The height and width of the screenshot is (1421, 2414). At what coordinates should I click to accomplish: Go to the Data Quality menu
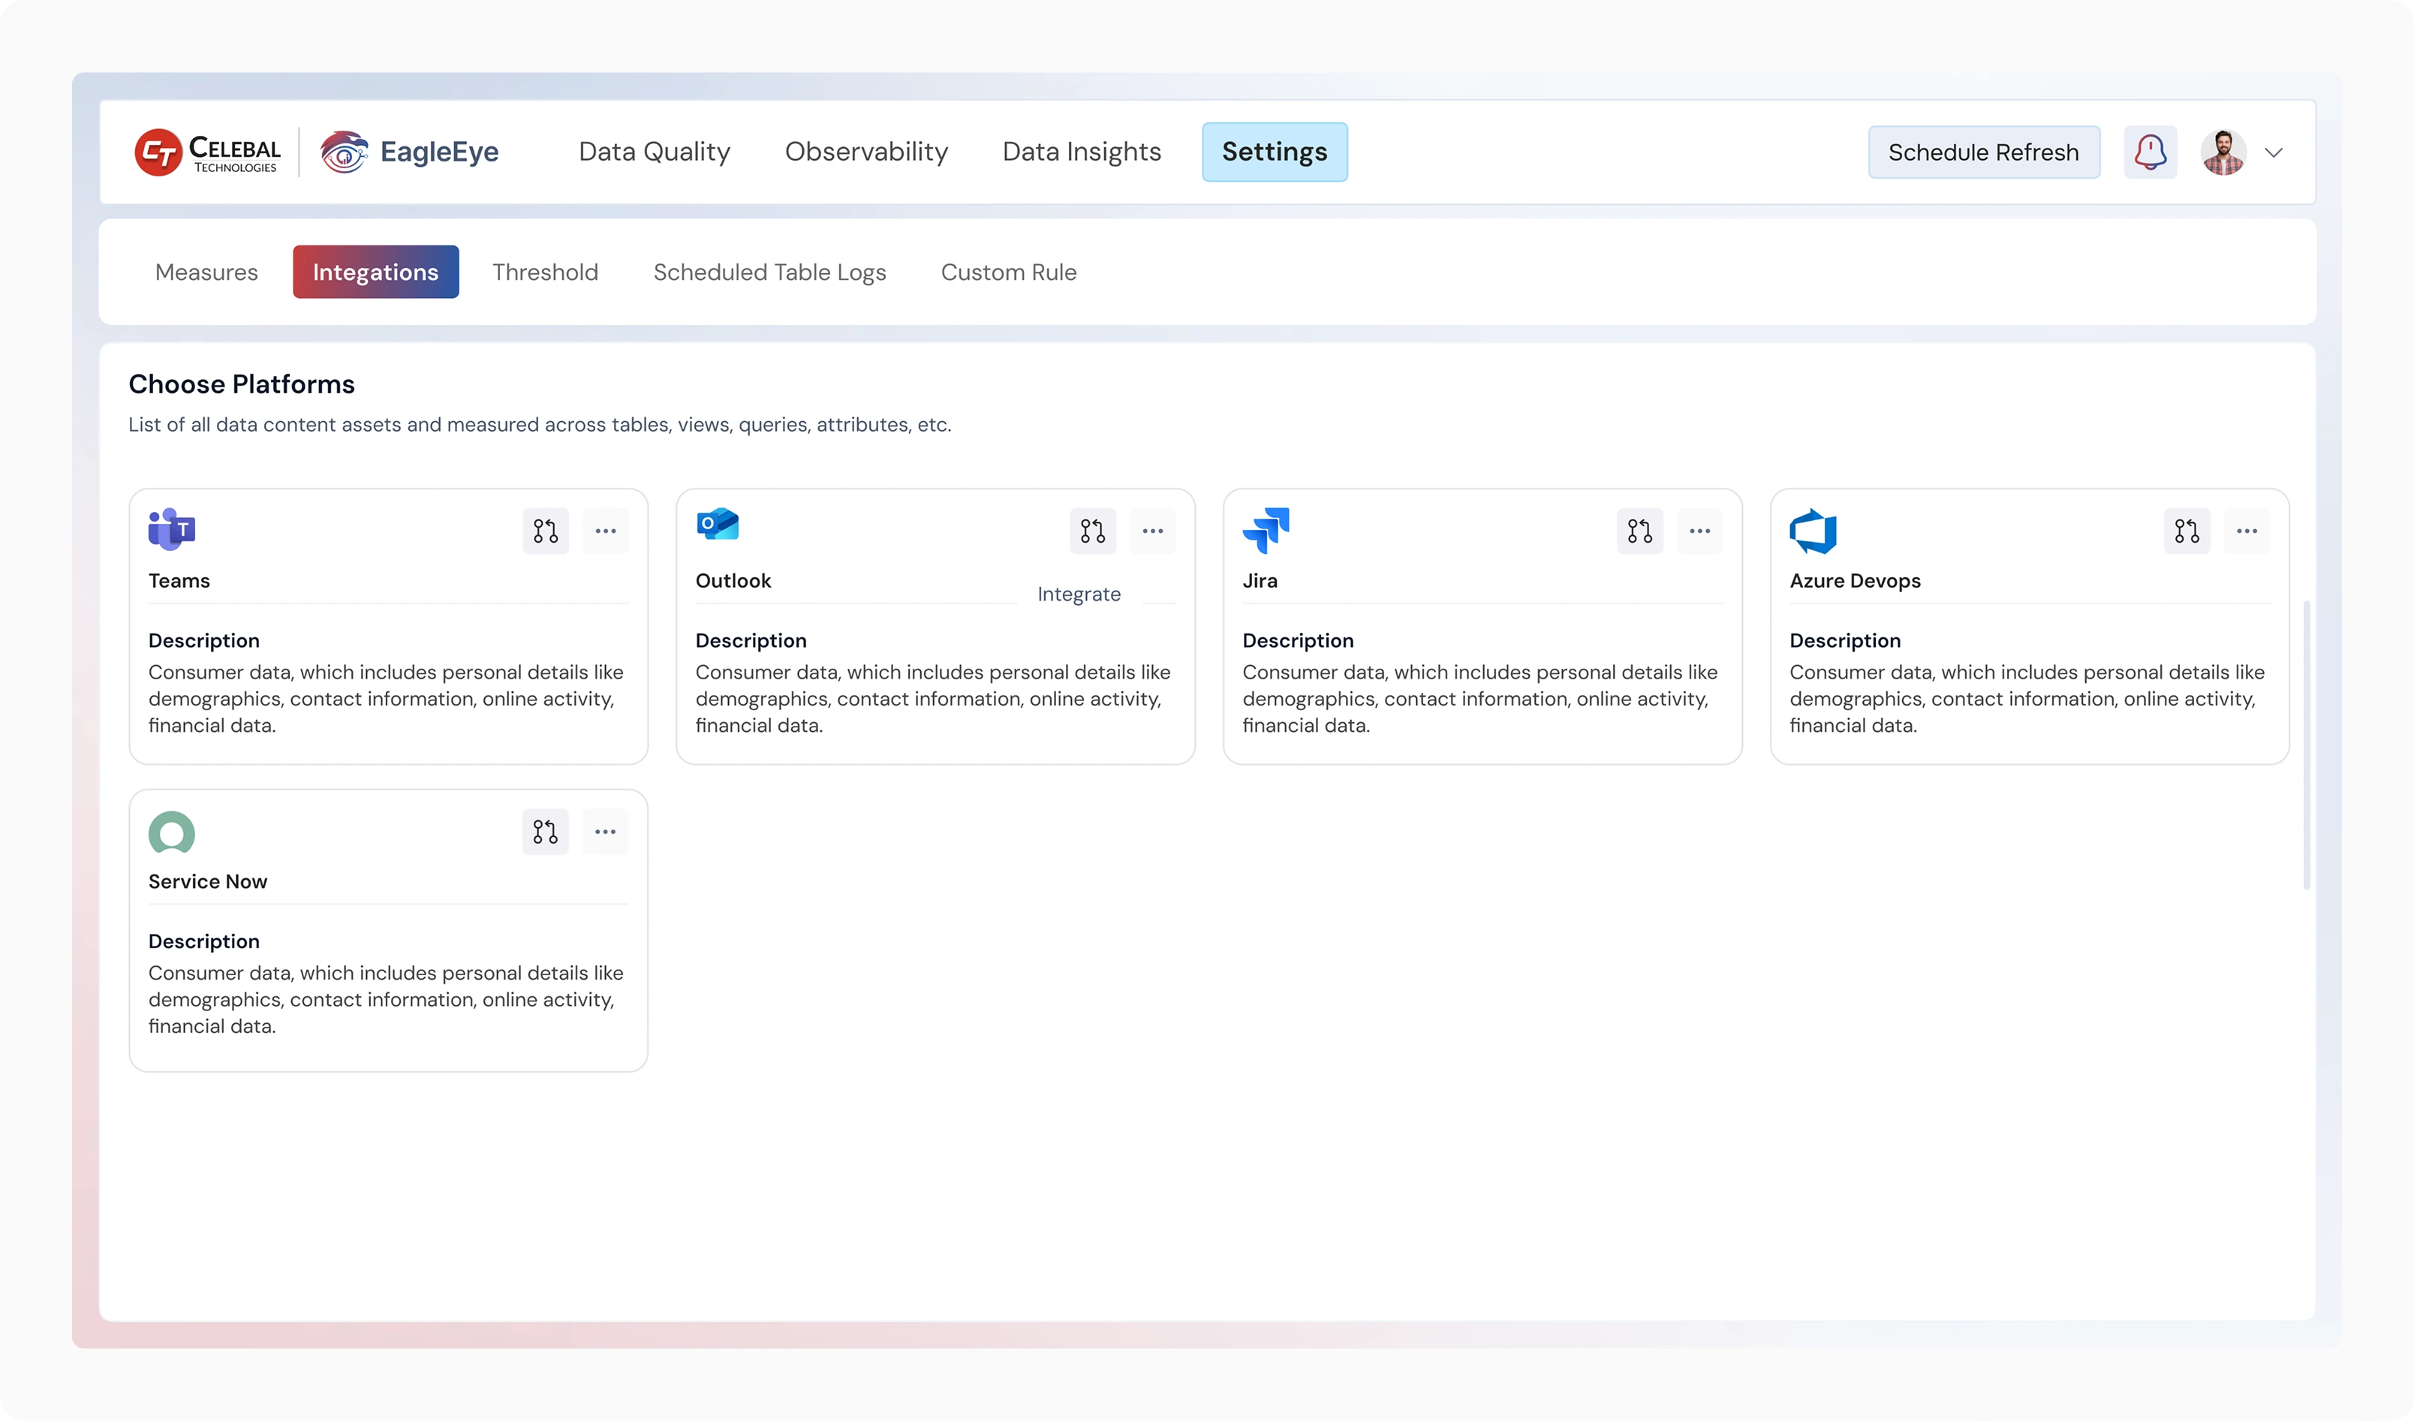pyautogui.click(x=655, y=152)
